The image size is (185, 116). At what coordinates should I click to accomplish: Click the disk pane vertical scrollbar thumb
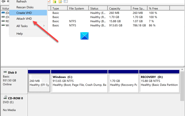click(182, 86)
